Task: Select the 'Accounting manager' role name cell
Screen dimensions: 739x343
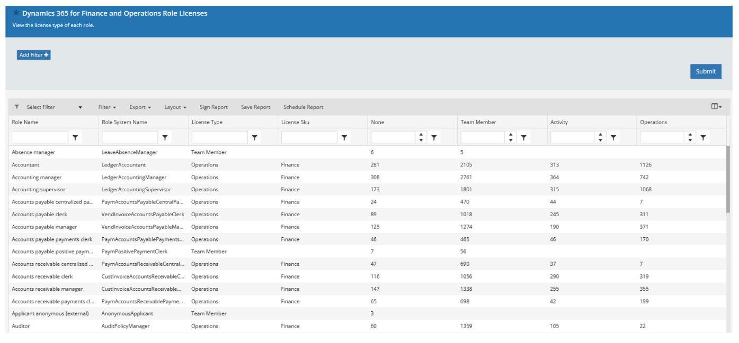Action: pyautogui.click(x=37, y=177)
